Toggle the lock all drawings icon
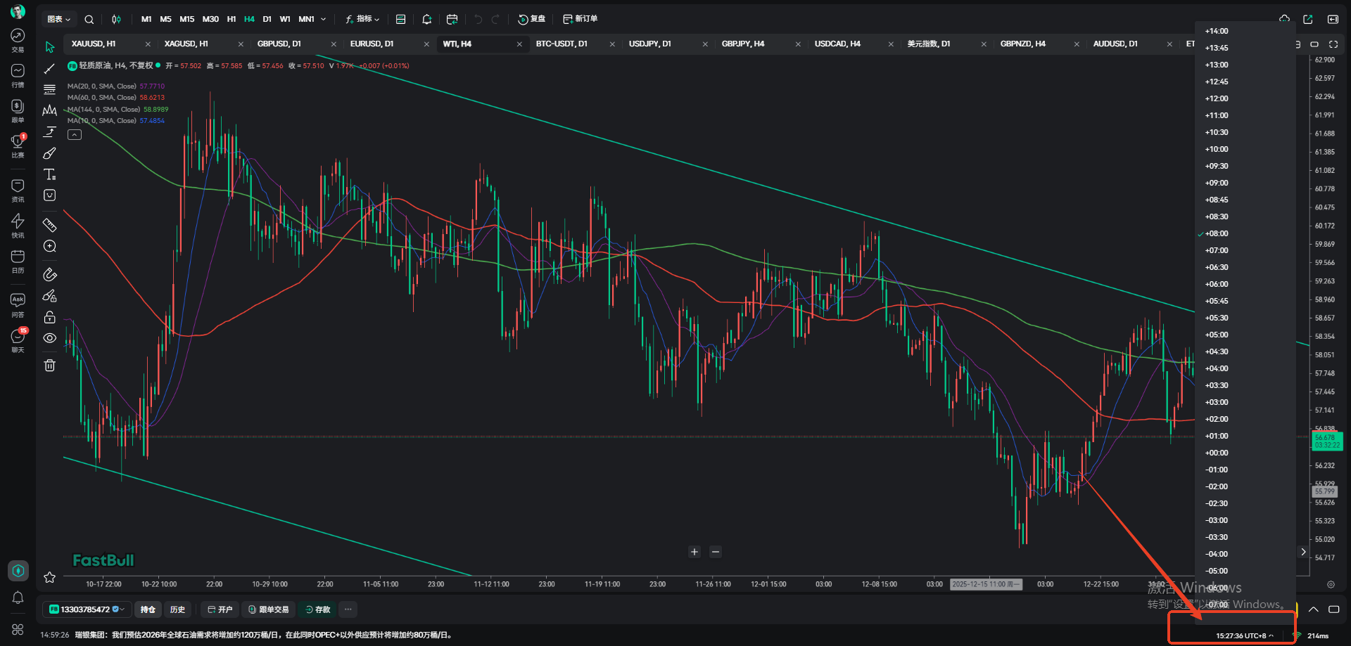This screenshot has width=1351, height=646. [49, 317]
